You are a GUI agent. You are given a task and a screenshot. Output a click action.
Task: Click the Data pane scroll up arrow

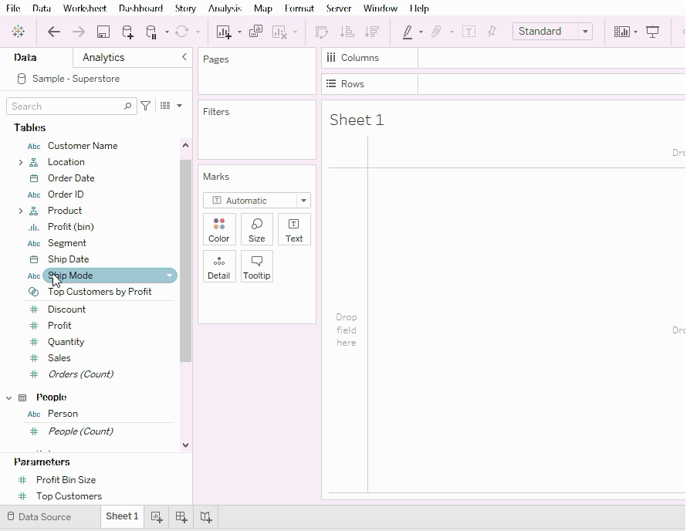point(185,145)
